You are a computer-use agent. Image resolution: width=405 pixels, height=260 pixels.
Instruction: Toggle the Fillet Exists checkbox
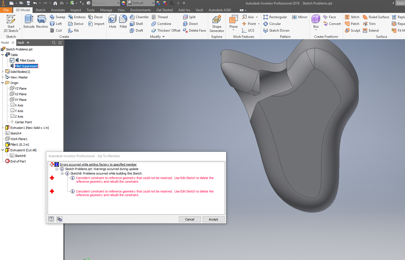[12, 60]
